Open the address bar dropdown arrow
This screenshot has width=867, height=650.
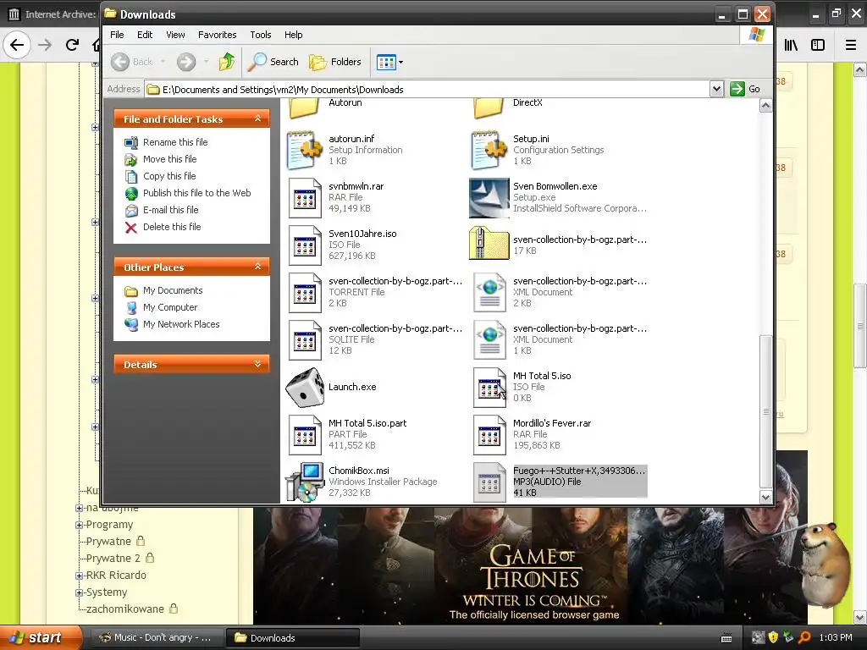coord(716,89)
